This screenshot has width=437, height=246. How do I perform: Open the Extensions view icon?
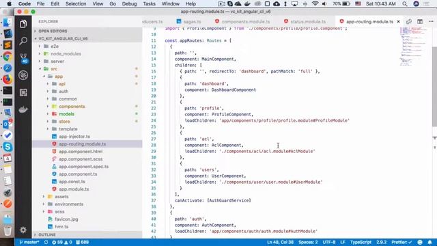click(x=23, y=92)
